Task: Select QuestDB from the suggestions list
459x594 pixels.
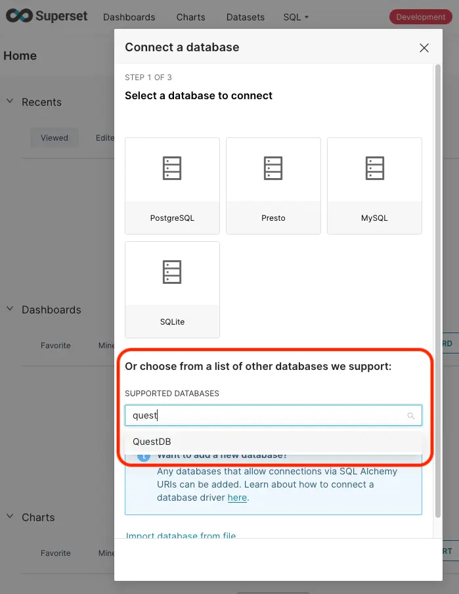Action: [x=152, y=441]
